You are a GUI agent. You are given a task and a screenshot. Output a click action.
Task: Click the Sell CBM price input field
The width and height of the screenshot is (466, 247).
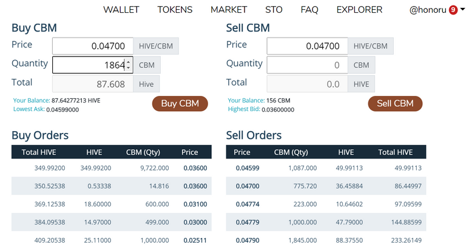(x=306, y=46)
